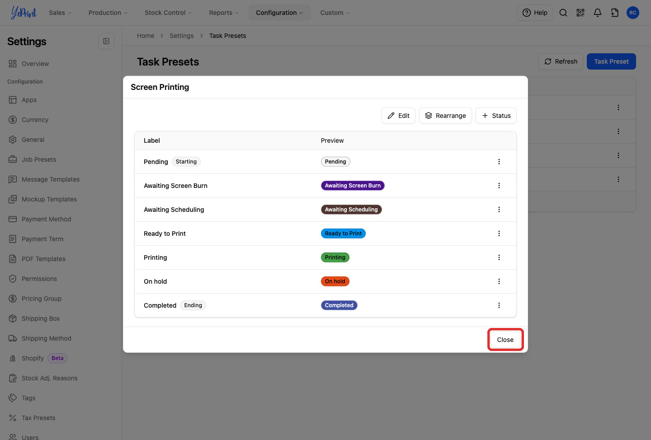Expand the Stock Control menu
The width and height of the screenshot is (651, 440).
click(x=168, y=13)
